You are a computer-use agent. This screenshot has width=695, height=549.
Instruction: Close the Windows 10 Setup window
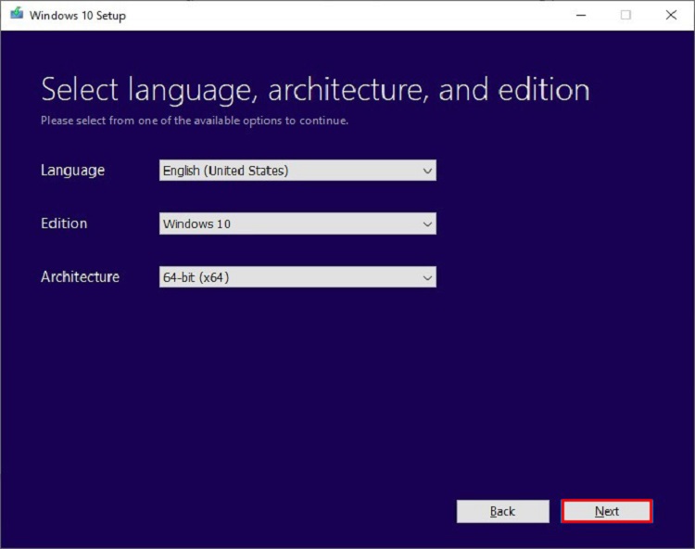670,15
